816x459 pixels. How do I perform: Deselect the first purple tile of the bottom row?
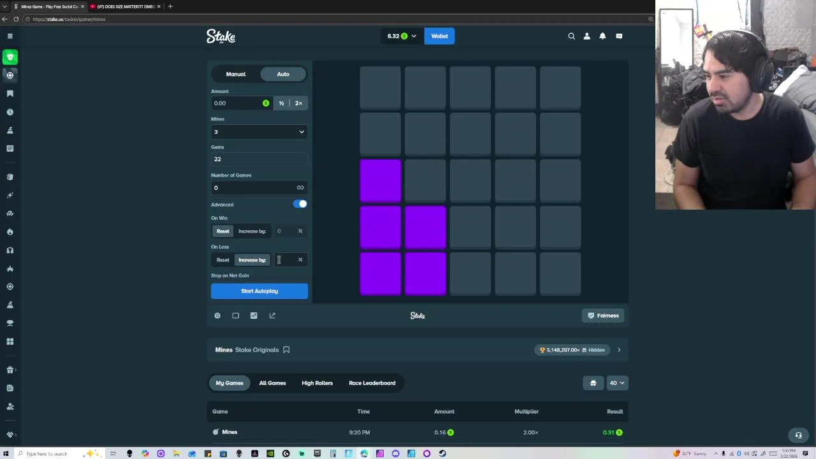click(381, 273)
